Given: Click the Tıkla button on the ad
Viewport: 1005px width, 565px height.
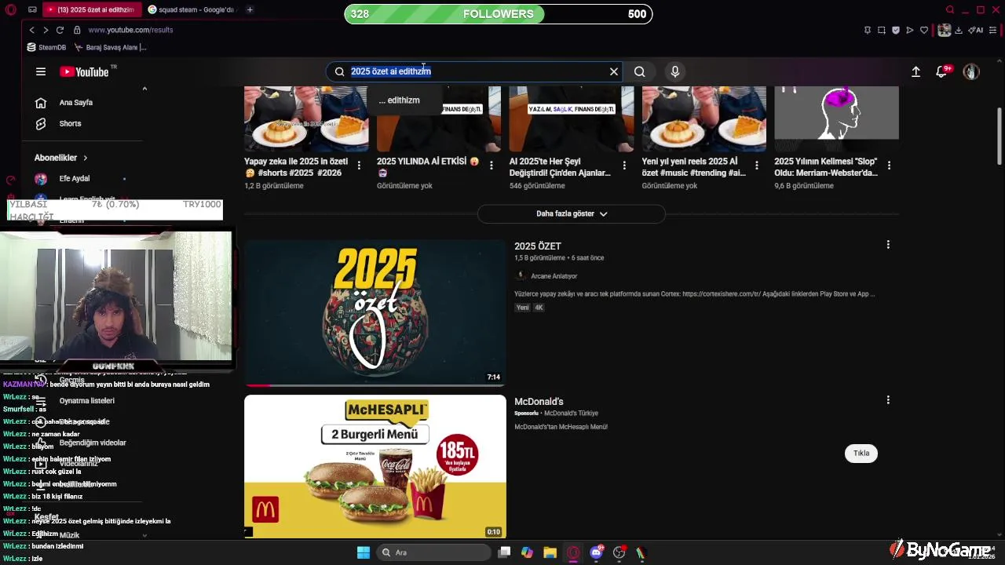Looking at the screenshot, I should tap(861, 454).
